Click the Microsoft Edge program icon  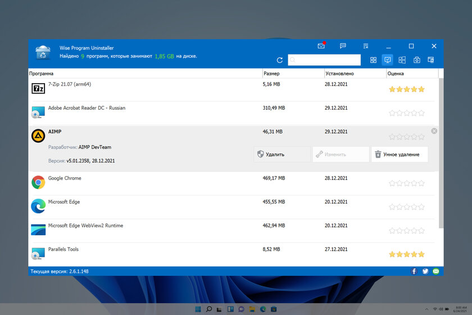pos(38,206)
